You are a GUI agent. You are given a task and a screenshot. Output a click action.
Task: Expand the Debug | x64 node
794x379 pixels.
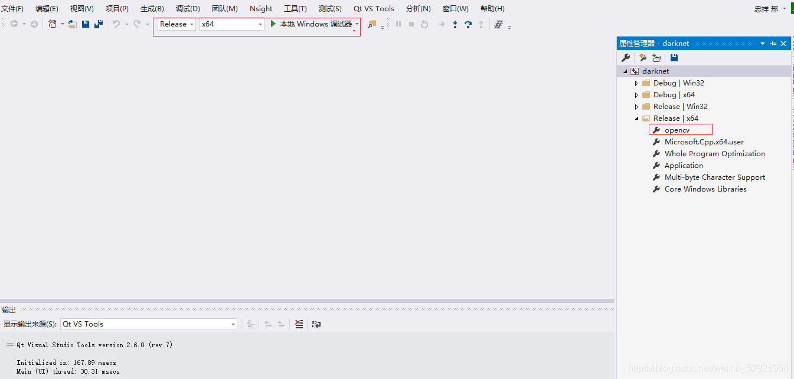(x=637, y=95)
